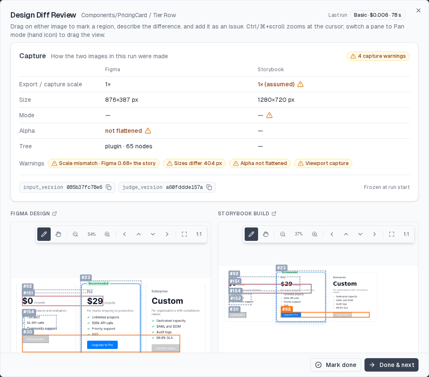Select issue marker #98 in Storybook pane
The image size is (429, 377).
(287, 309)
